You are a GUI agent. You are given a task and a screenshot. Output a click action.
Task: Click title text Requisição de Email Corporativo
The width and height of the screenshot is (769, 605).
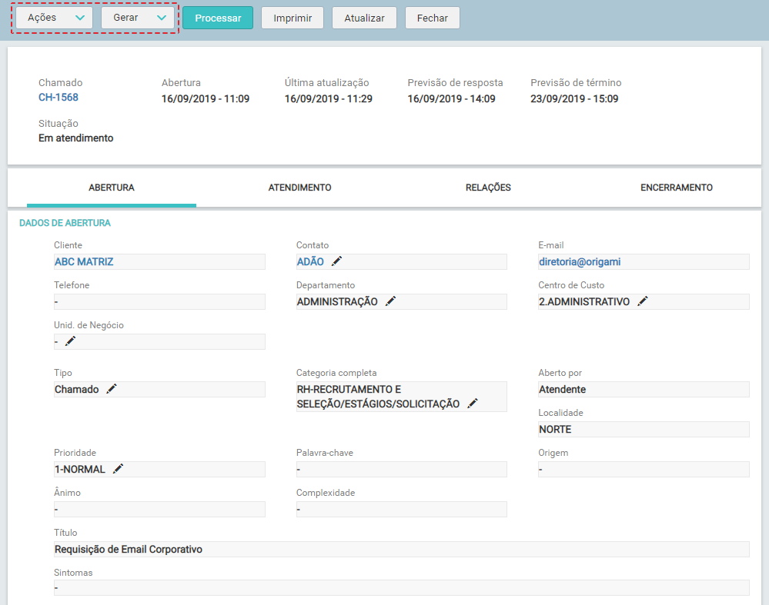(x=129, y=550)
